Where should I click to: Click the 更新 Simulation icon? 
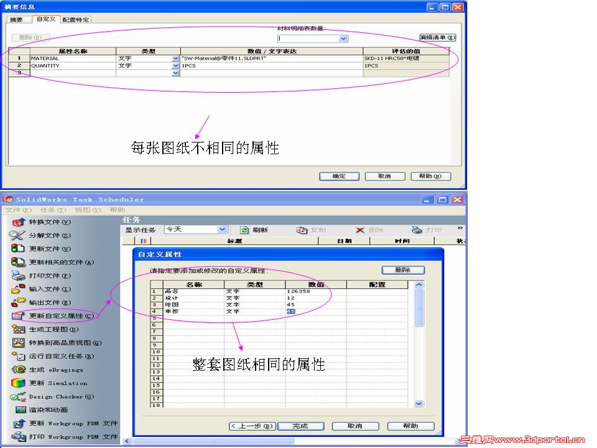pos(18,383)
